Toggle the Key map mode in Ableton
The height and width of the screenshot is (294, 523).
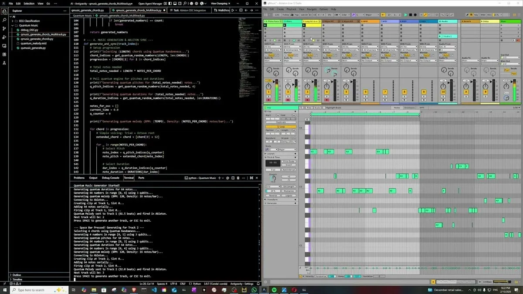click(475, 14)
